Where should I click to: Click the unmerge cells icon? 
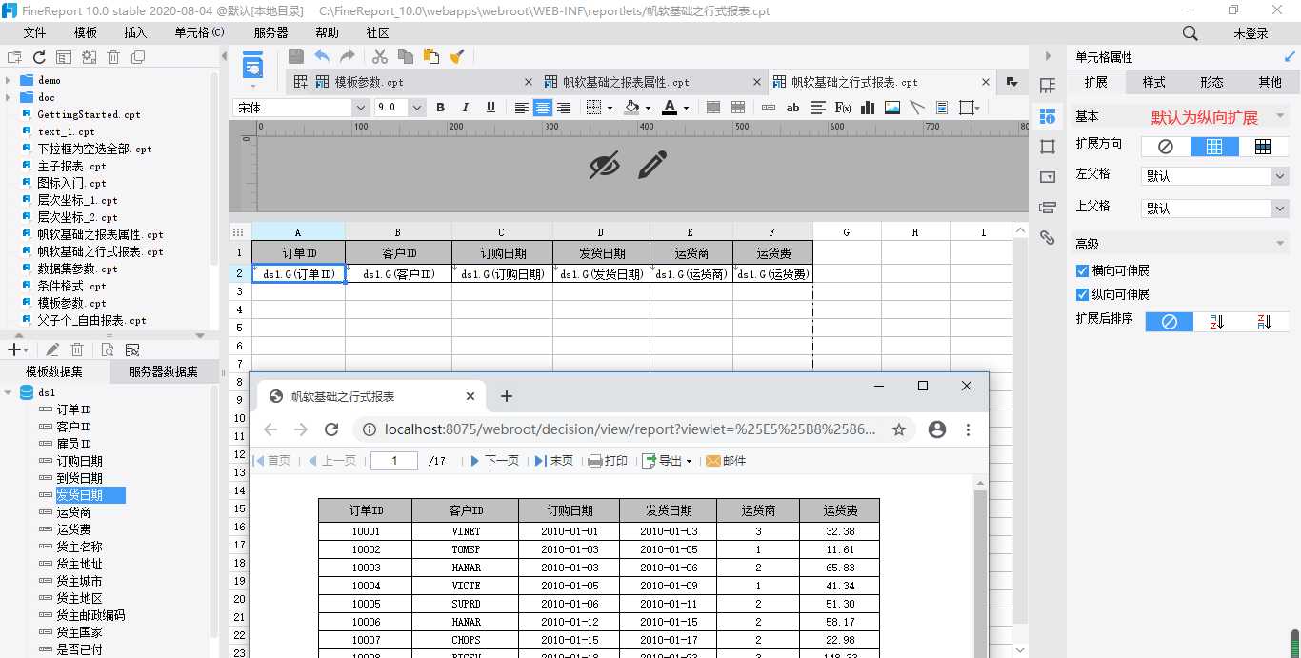point(738,108)
